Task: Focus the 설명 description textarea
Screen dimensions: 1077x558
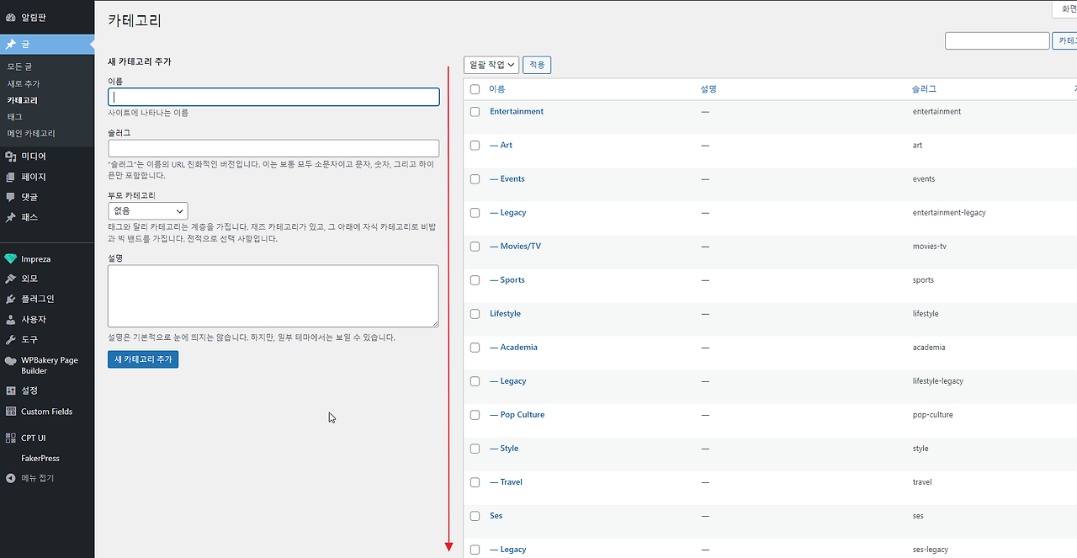Action: pos(273,296)
